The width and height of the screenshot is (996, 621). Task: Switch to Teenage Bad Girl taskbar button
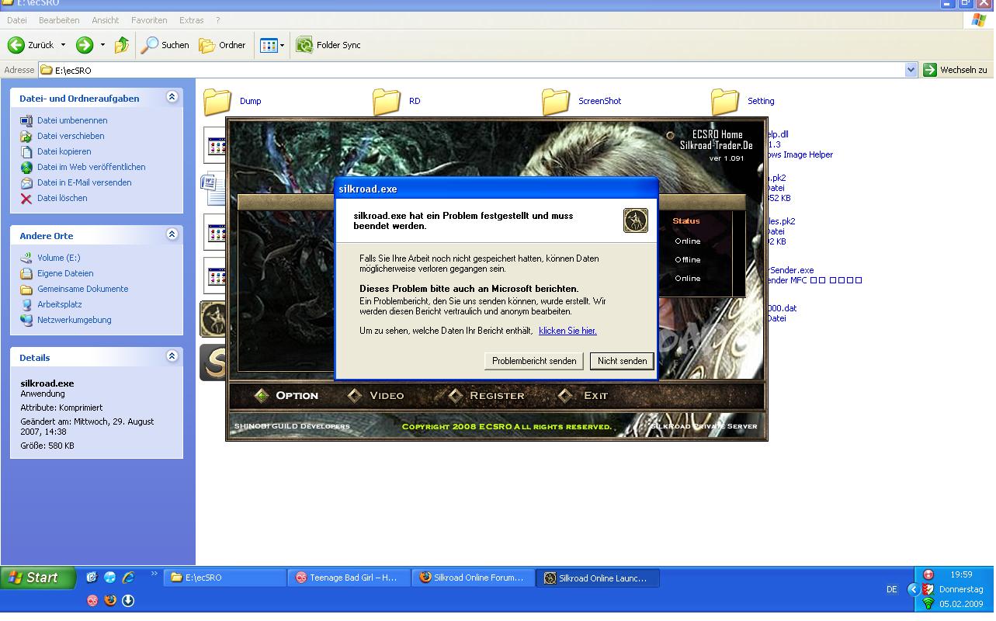tap(349, 578)
